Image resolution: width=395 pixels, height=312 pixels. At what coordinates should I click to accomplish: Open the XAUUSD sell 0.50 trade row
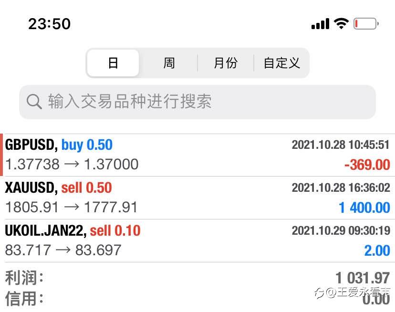[x=143, y=198]
